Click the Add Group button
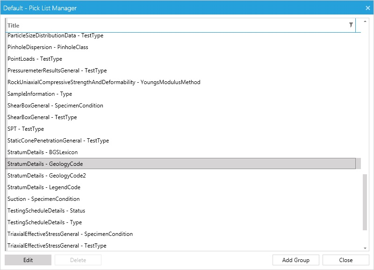Image resolution: width=374 pixels, height=270 pixels. 296,260
